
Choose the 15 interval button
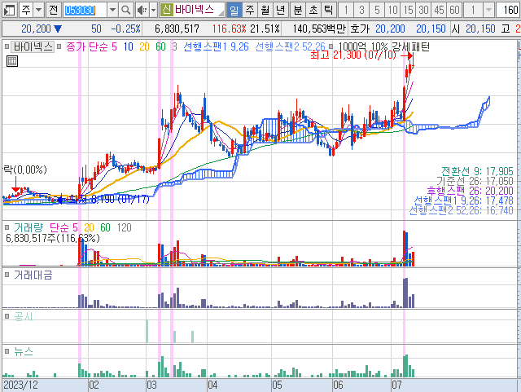(x=408, y=11)
